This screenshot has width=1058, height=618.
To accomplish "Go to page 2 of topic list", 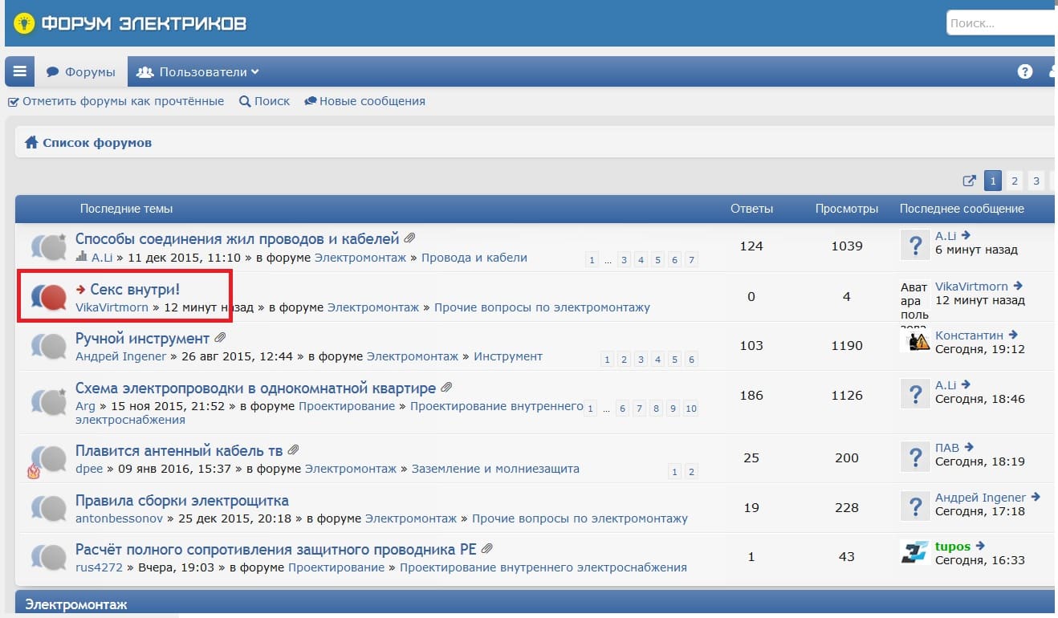I will click(x=1015, y=181).
